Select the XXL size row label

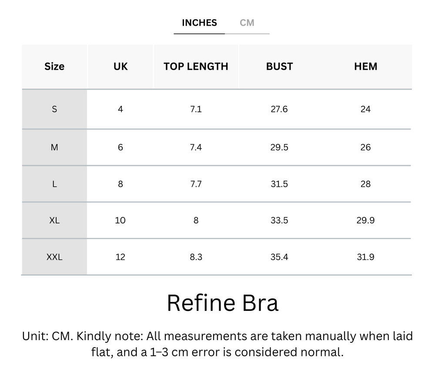(x=54, y=257)
